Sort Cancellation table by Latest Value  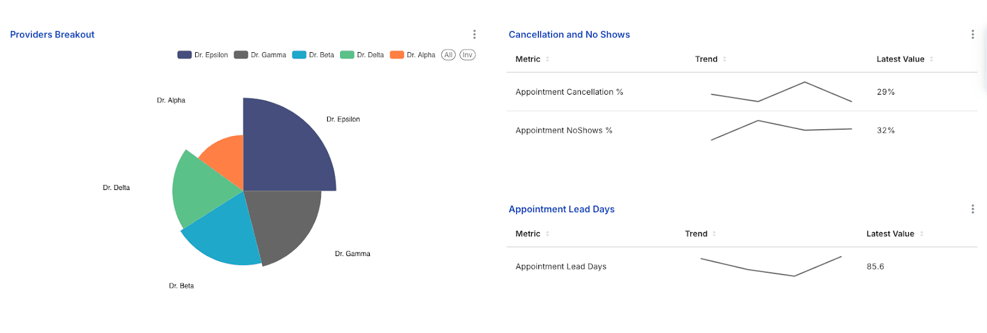931,59
